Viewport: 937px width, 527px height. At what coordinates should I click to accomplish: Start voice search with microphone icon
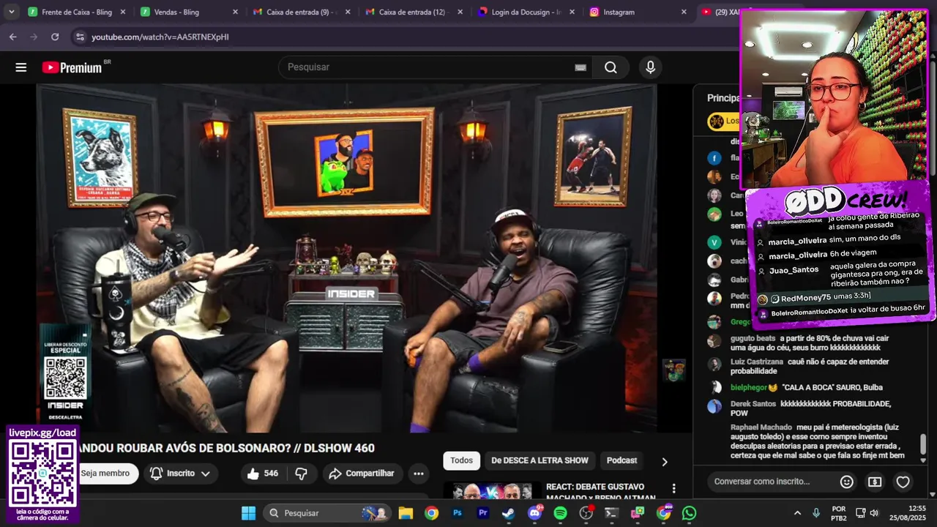coord(650,67)
